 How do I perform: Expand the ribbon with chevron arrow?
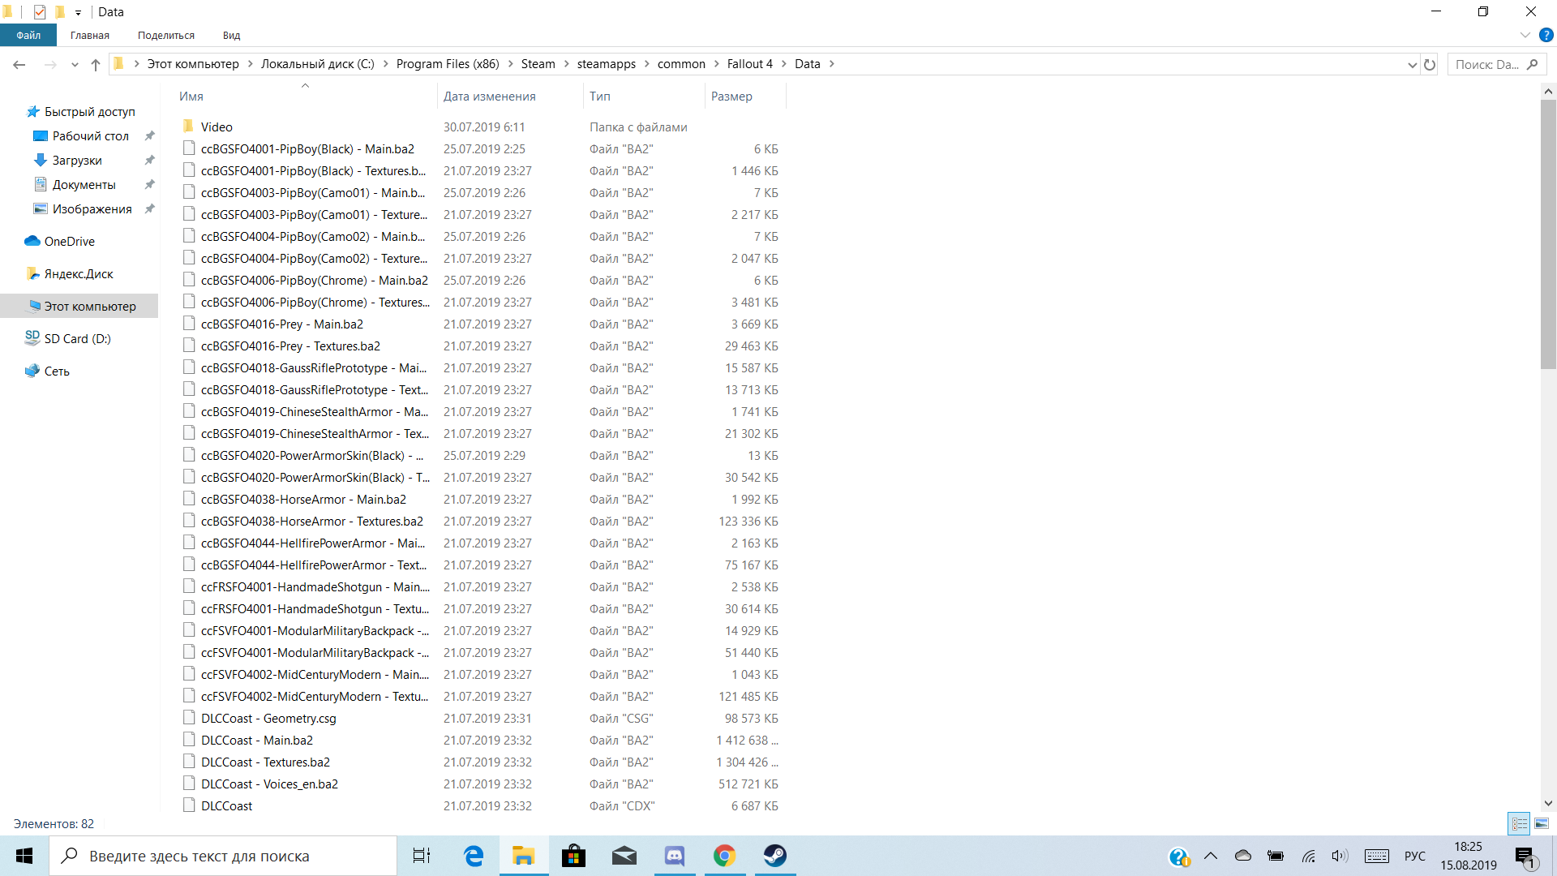(x=1525, y=35)
